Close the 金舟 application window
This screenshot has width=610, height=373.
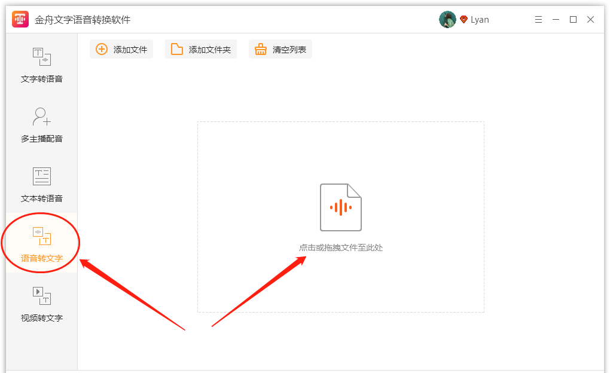[x=590, y=20]
